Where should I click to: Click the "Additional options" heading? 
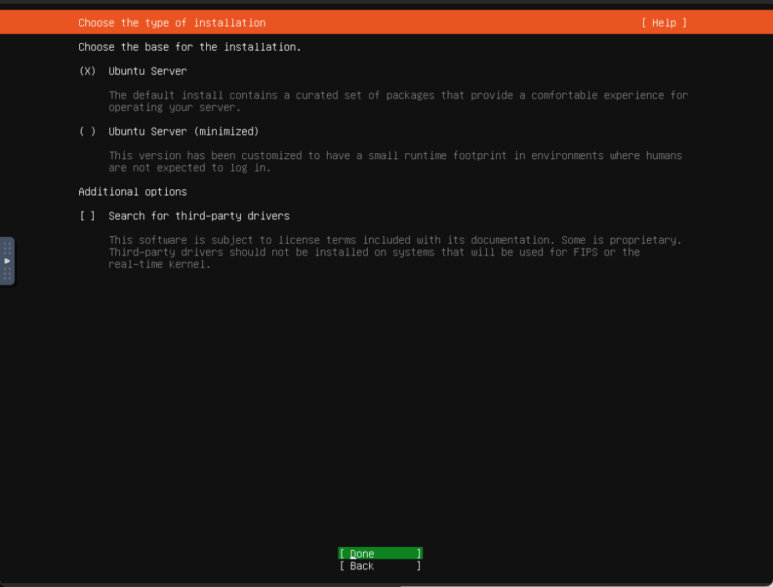(x=132, y=192)
